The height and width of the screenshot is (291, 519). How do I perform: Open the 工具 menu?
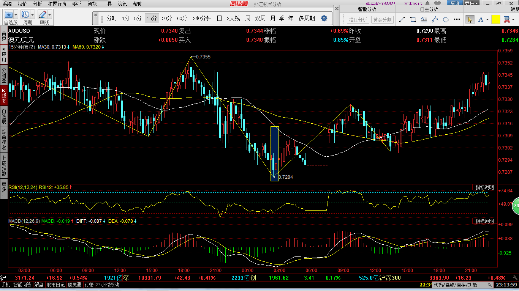pyautogui.click(x=107, y=4)
